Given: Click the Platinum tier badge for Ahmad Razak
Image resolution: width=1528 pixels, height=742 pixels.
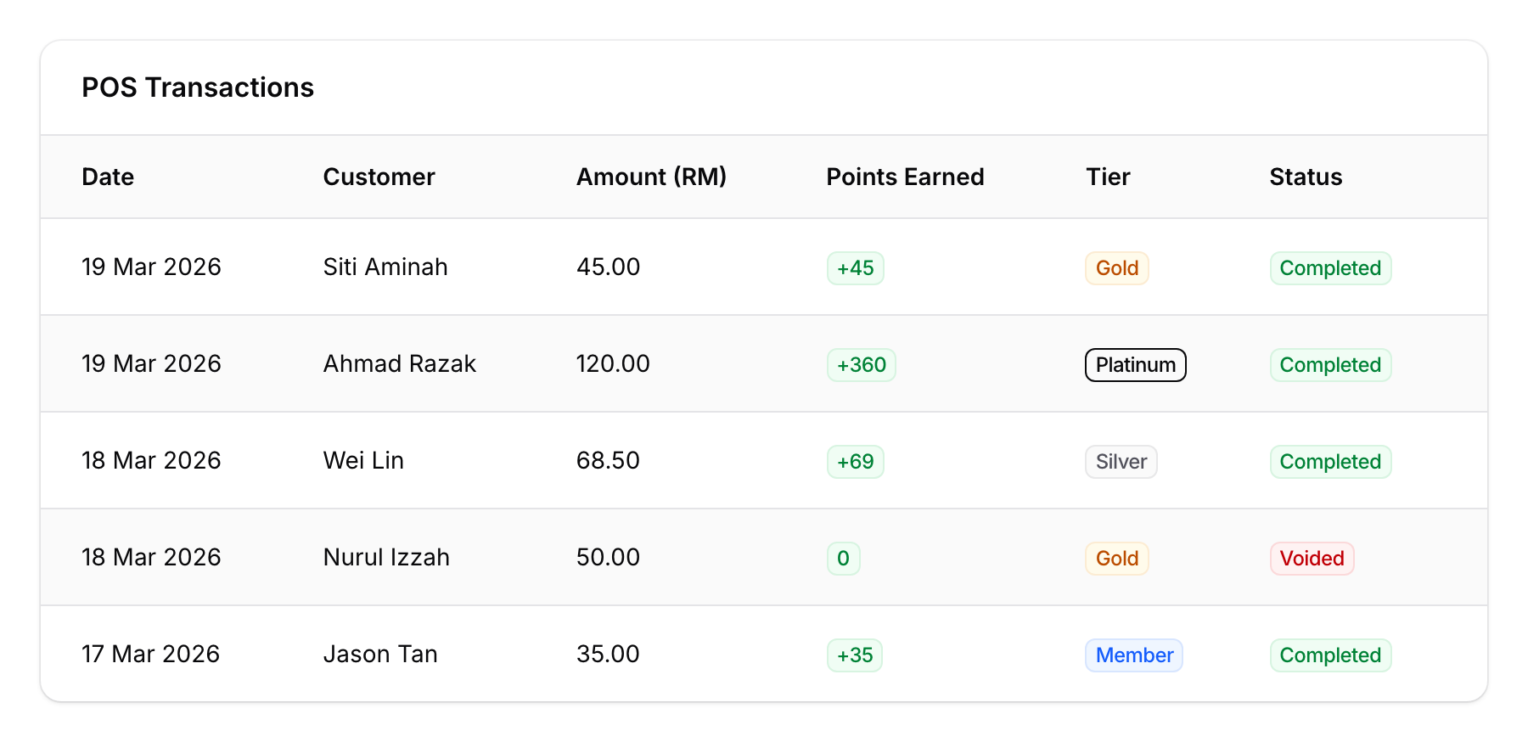Looking at the screenshot, I should click(x=1134, y=364).
